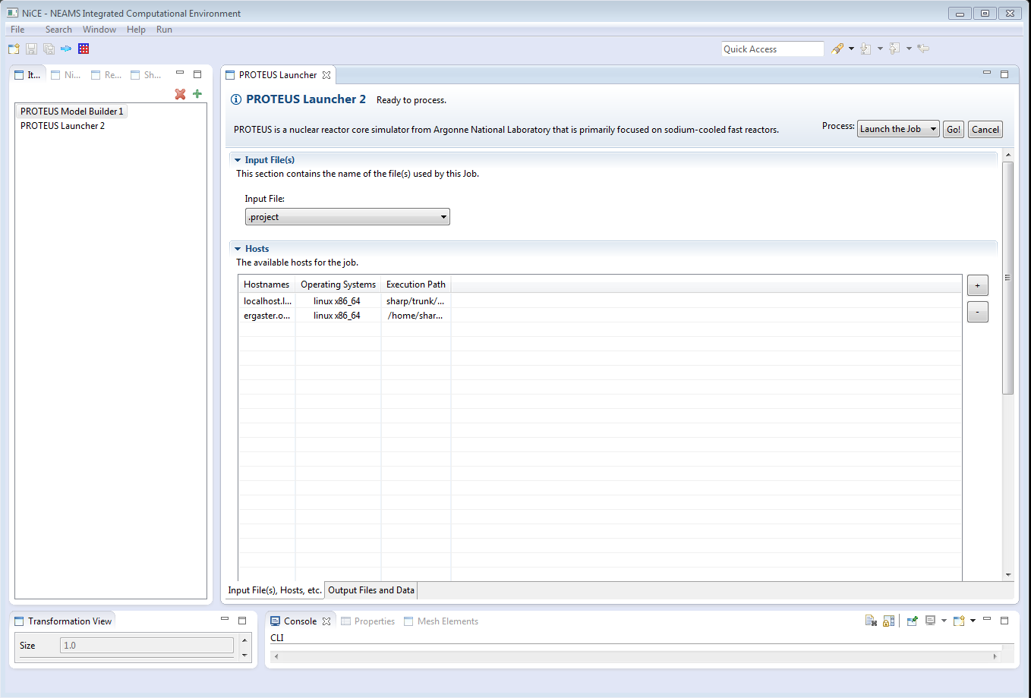This screenshot has width=1031, height=698.
Task: Open the Help menu
Action: pos(136,30)
